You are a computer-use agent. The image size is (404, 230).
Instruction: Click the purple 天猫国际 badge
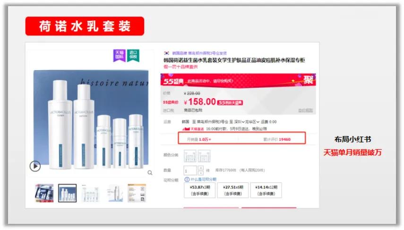(x=119, y=55)
